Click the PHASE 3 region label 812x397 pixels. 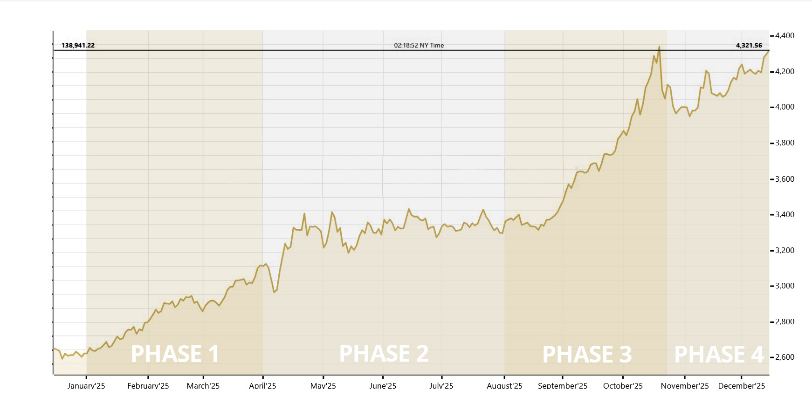coord(587,354)
